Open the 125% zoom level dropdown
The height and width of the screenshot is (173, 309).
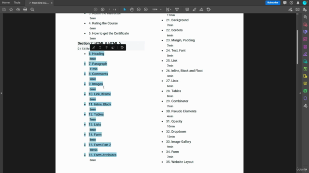156,10
